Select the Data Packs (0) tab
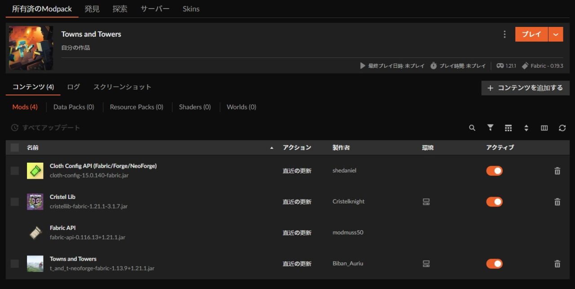 74,107
